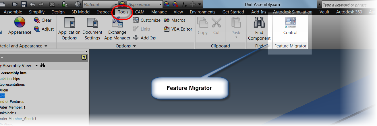
Task: Open the CAM tab
Action: (x=140, y=12)
